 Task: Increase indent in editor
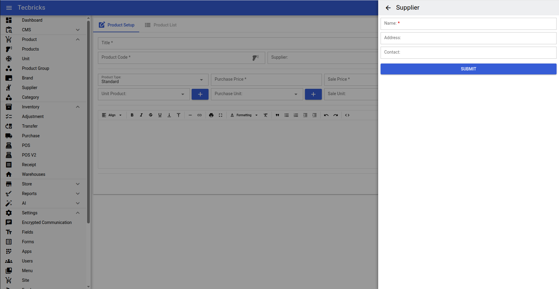coord(315,115)
